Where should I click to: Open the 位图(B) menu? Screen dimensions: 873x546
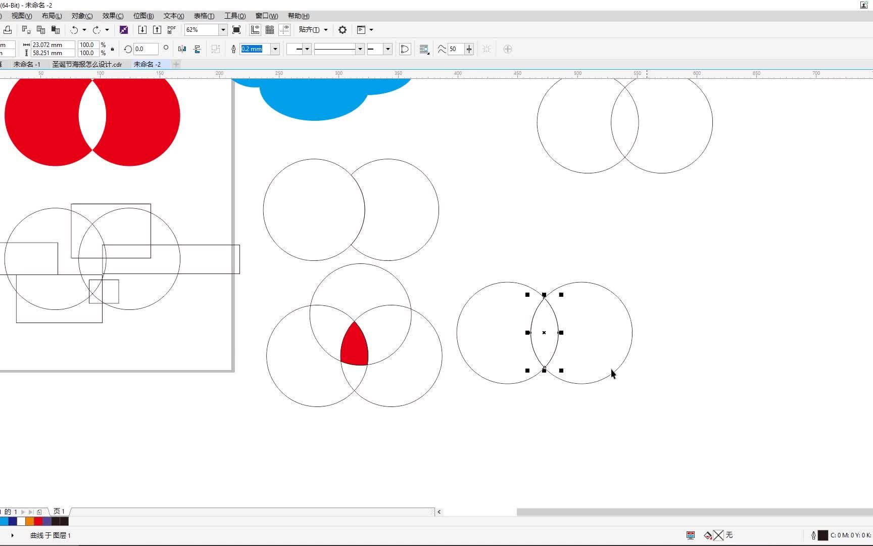[143, 16]
